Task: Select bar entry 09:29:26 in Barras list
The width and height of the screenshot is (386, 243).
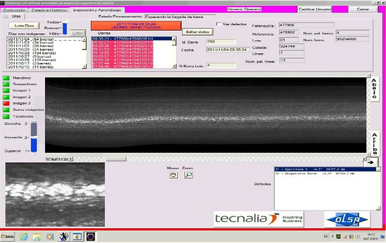Action: point(123,45)
